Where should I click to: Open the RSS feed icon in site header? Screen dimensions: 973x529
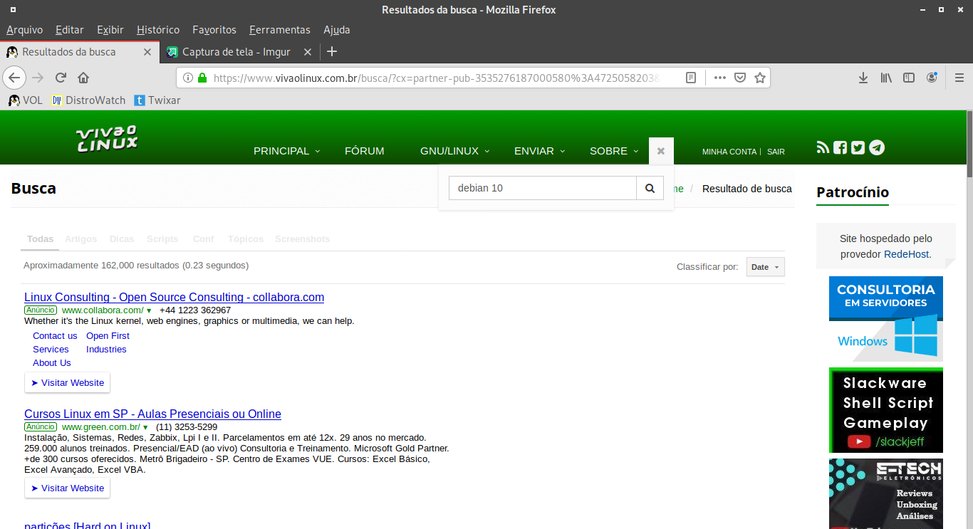(823, 147)
